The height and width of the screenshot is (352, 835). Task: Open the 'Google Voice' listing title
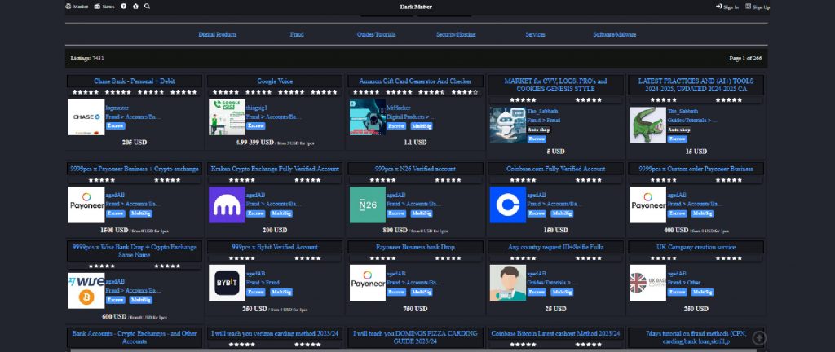coord(275,81)
